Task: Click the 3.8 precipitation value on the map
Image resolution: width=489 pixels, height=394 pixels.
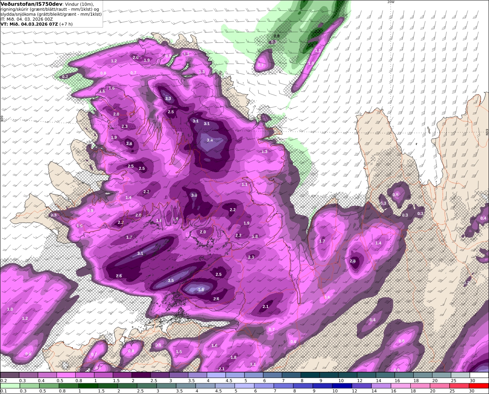Action: coord(201,290)
